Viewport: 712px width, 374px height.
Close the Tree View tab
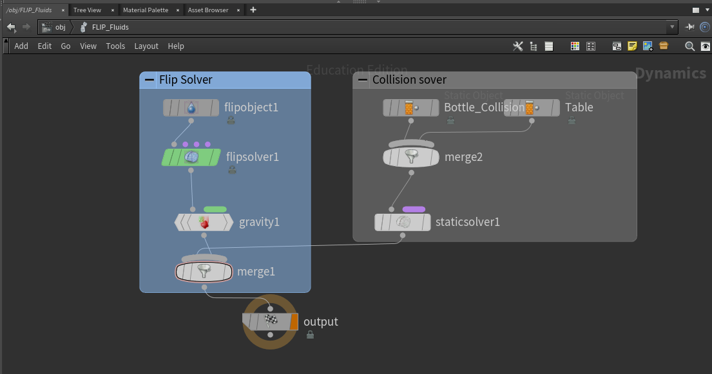click(113, 10)
